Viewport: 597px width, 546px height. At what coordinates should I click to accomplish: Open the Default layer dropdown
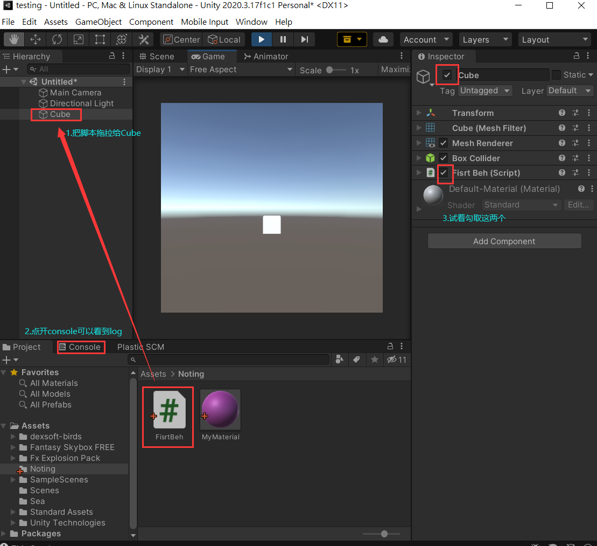569,91
